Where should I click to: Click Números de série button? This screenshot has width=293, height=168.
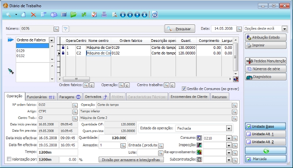point(265,69)
